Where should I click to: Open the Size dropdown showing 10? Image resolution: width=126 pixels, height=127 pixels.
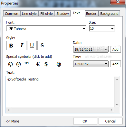[102, 28]
